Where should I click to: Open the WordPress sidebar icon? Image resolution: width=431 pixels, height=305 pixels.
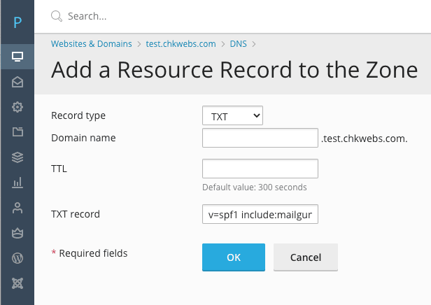pos(17,258)
